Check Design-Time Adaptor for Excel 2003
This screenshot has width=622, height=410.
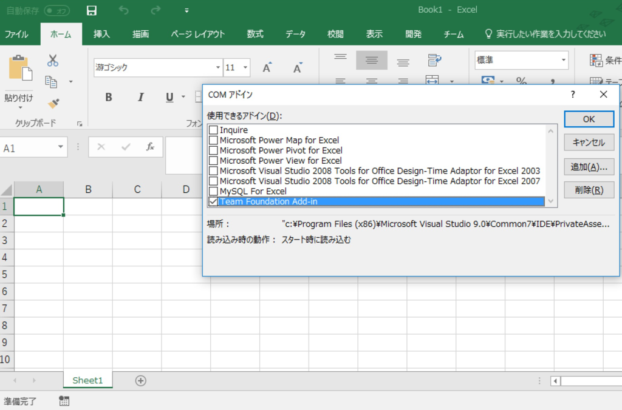(x=213, y=171)
